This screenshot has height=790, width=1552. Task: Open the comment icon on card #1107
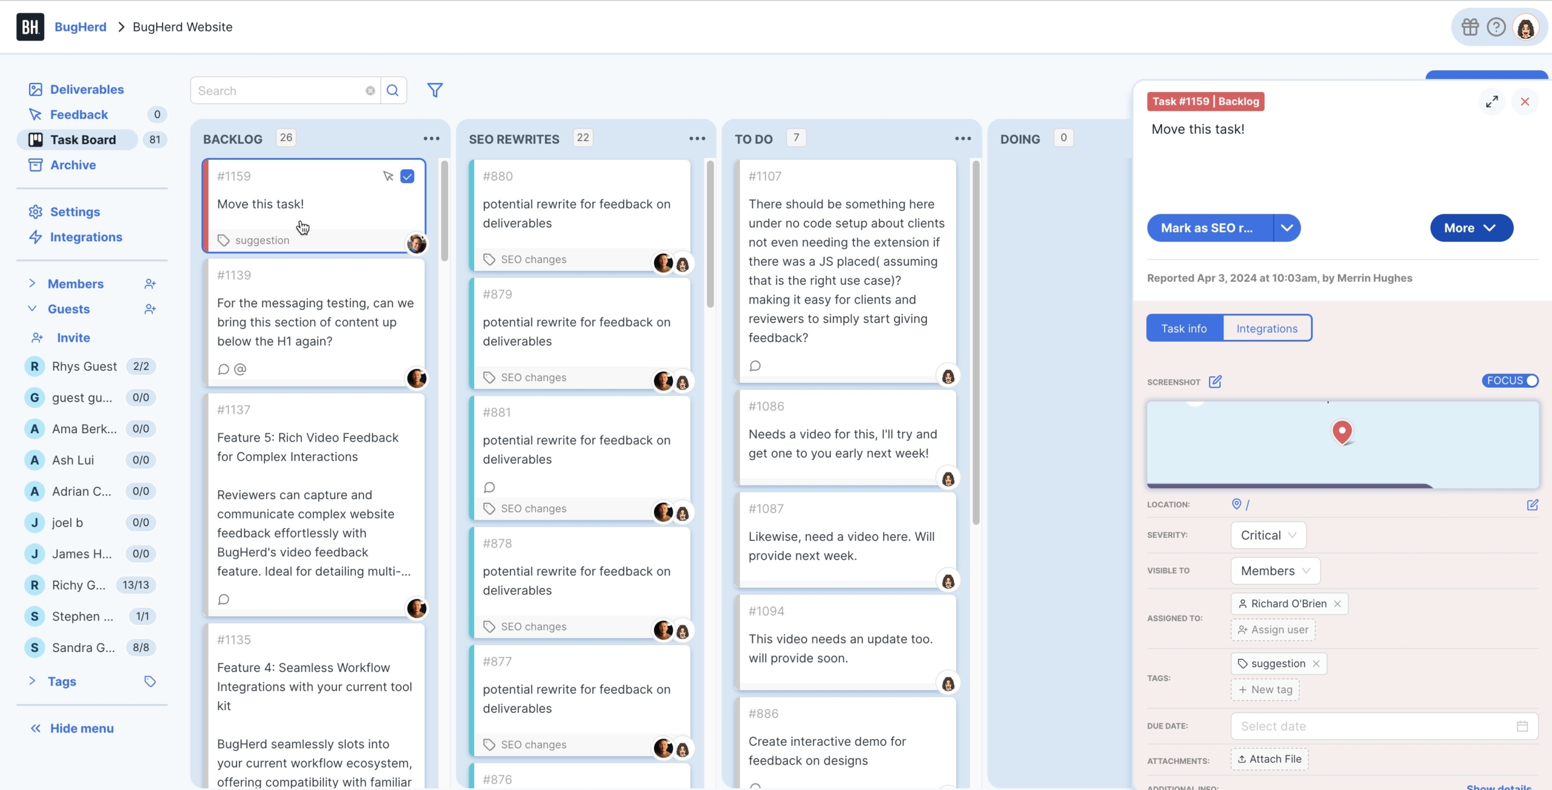(x=755, y=366)
